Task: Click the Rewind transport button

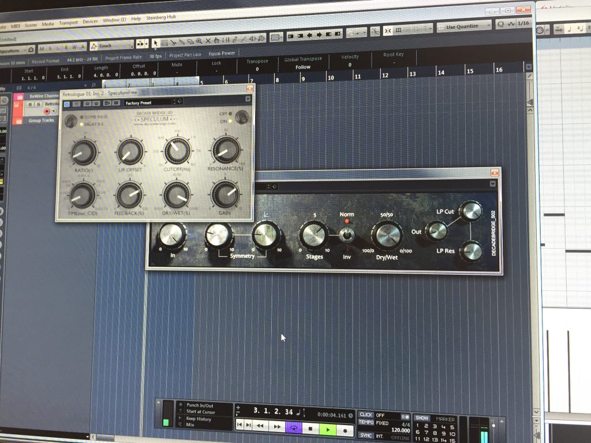Action: (x=260, y=426)
